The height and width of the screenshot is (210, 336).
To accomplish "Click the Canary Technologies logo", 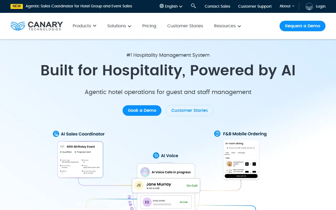I will coord(37,26).
